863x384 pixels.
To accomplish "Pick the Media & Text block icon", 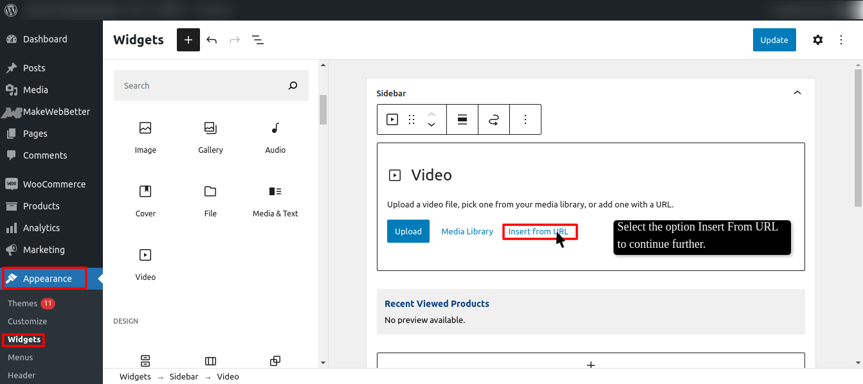I will click(x=275, y=191).
